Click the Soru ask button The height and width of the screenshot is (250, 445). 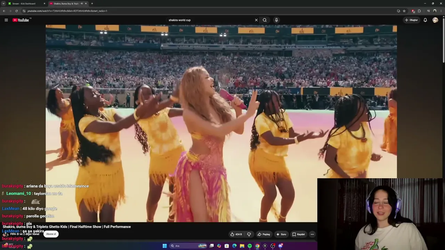point(281,234)
